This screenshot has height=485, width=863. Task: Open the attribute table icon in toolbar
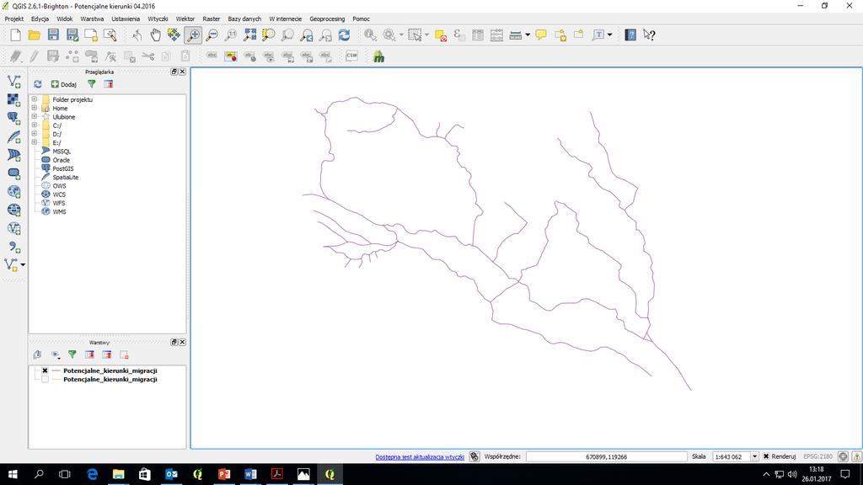478,35
